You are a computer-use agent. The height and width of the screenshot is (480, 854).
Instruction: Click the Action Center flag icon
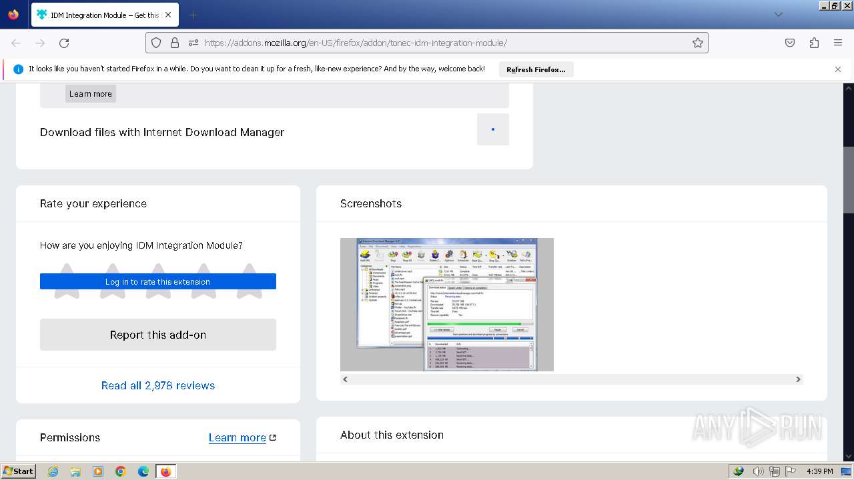coord(789,471)
